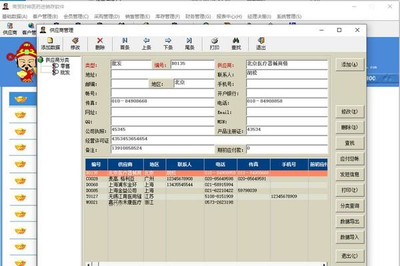Click 供应商 icon in main window toolbar
The height and width of the screenshot is (266, 400).
coord(10,29)
